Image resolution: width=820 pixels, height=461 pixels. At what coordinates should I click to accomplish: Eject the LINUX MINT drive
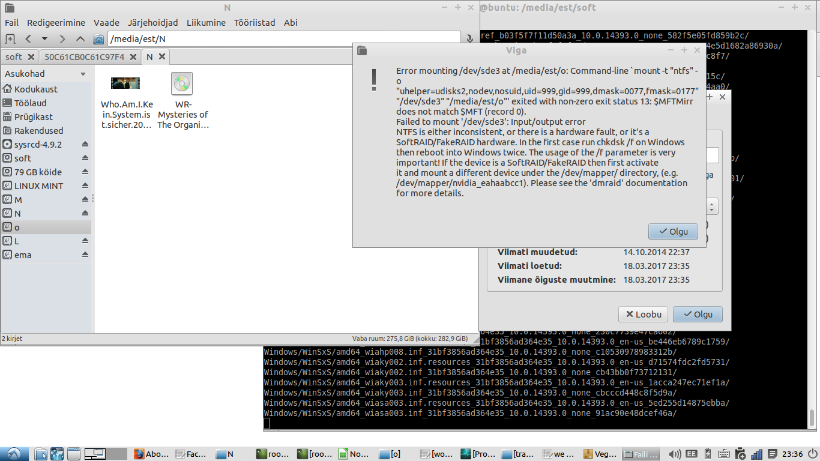coord(85,186)
